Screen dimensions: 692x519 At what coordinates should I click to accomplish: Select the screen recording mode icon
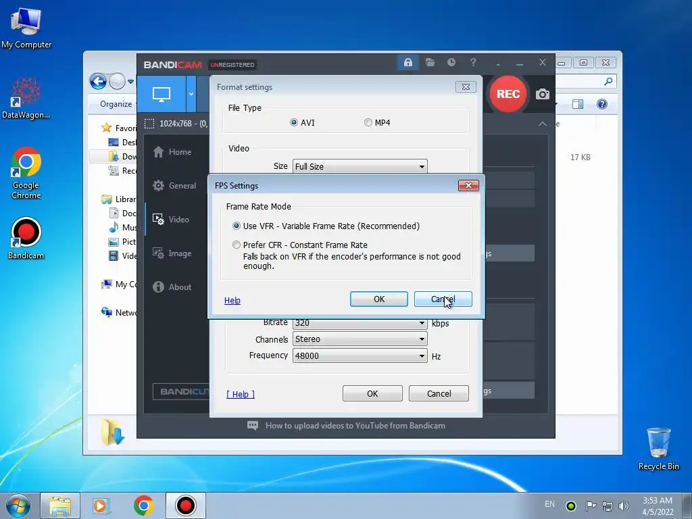coord(161,93)
